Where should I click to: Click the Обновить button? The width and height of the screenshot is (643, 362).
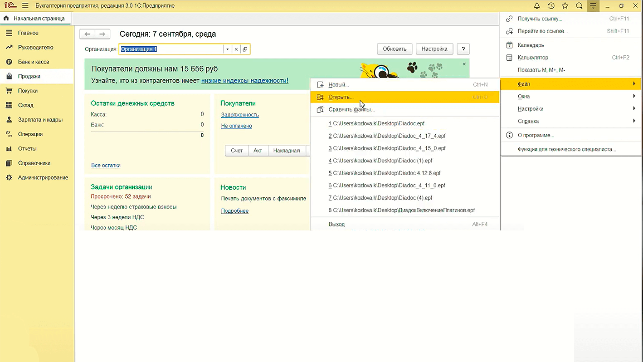[x=395, y=49]
